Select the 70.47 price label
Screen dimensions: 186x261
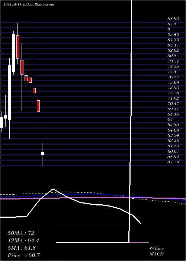[x=173, y=104]
